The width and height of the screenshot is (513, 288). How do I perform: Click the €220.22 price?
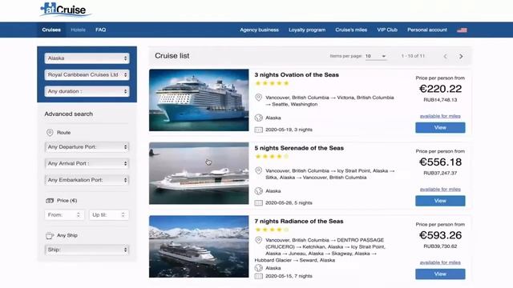pyautogui.click(x=440, y=89)
